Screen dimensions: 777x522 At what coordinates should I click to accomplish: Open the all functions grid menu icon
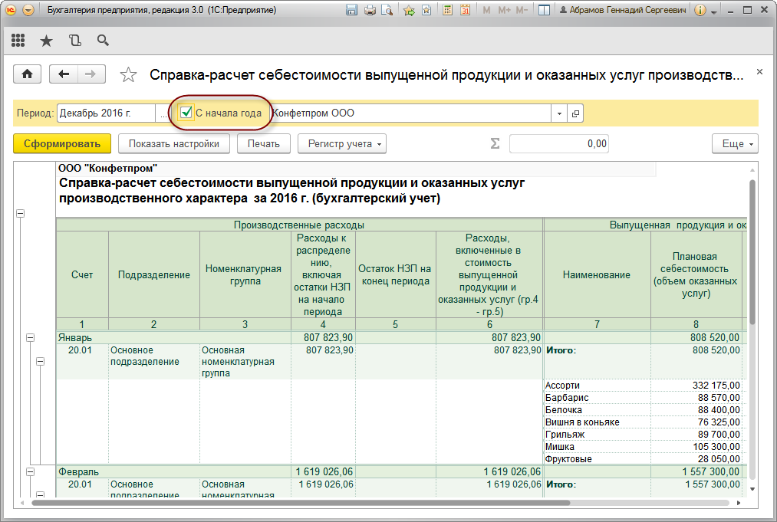point(17,40)
